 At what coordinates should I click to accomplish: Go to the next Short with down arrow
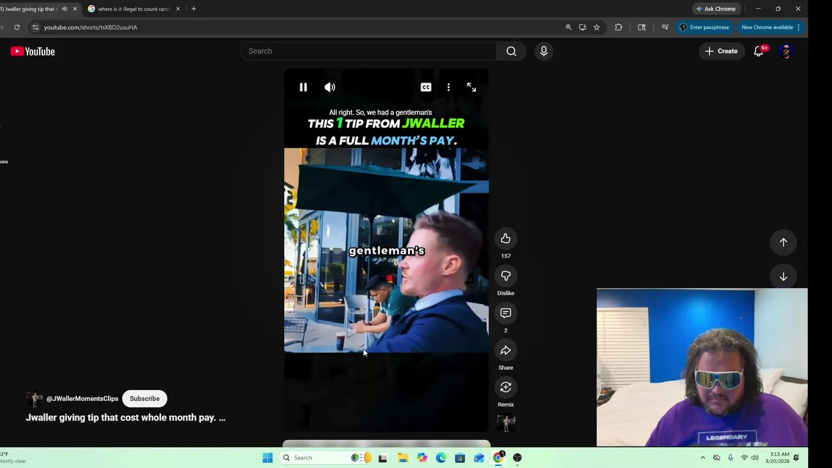(783, 277)
